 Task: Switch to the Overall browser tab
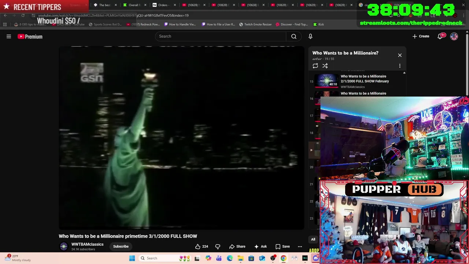[134, 5]
